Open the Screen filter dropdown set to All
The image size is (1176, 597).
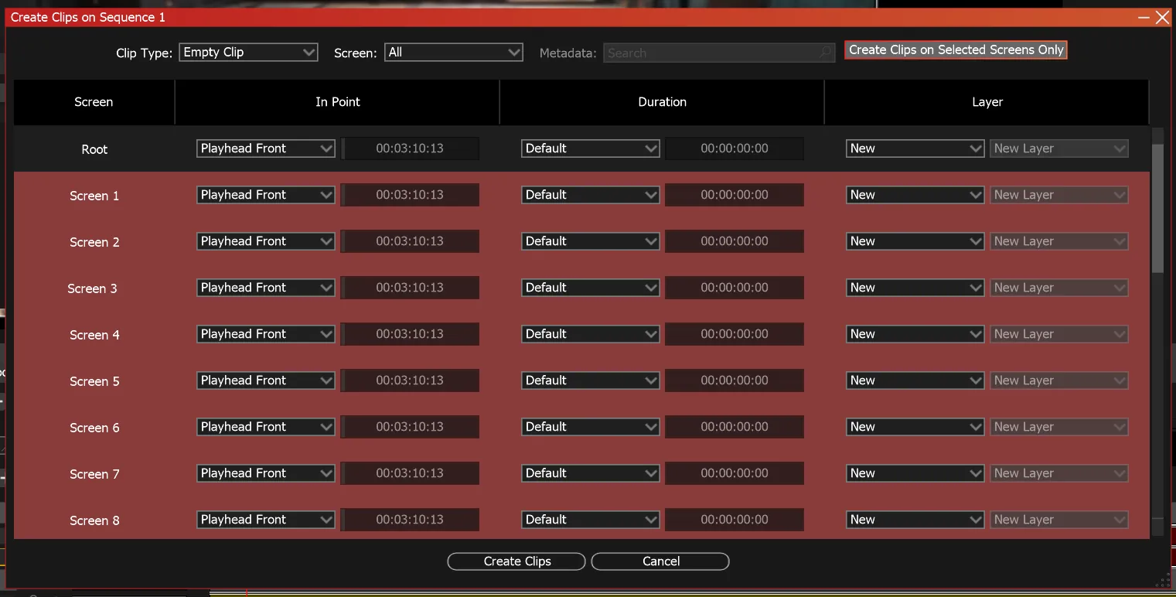point(454,53)
